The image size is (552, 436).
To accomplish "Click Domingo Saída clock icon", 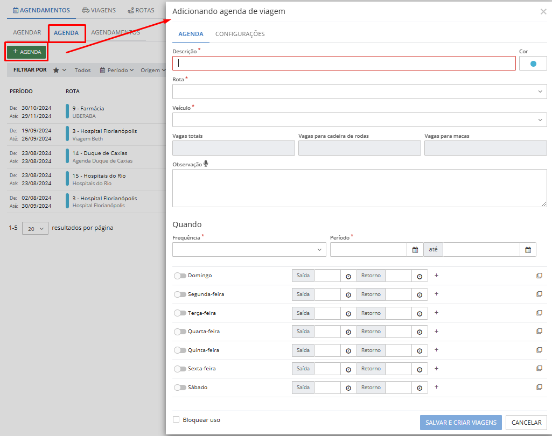I will [x=348, y=276].
